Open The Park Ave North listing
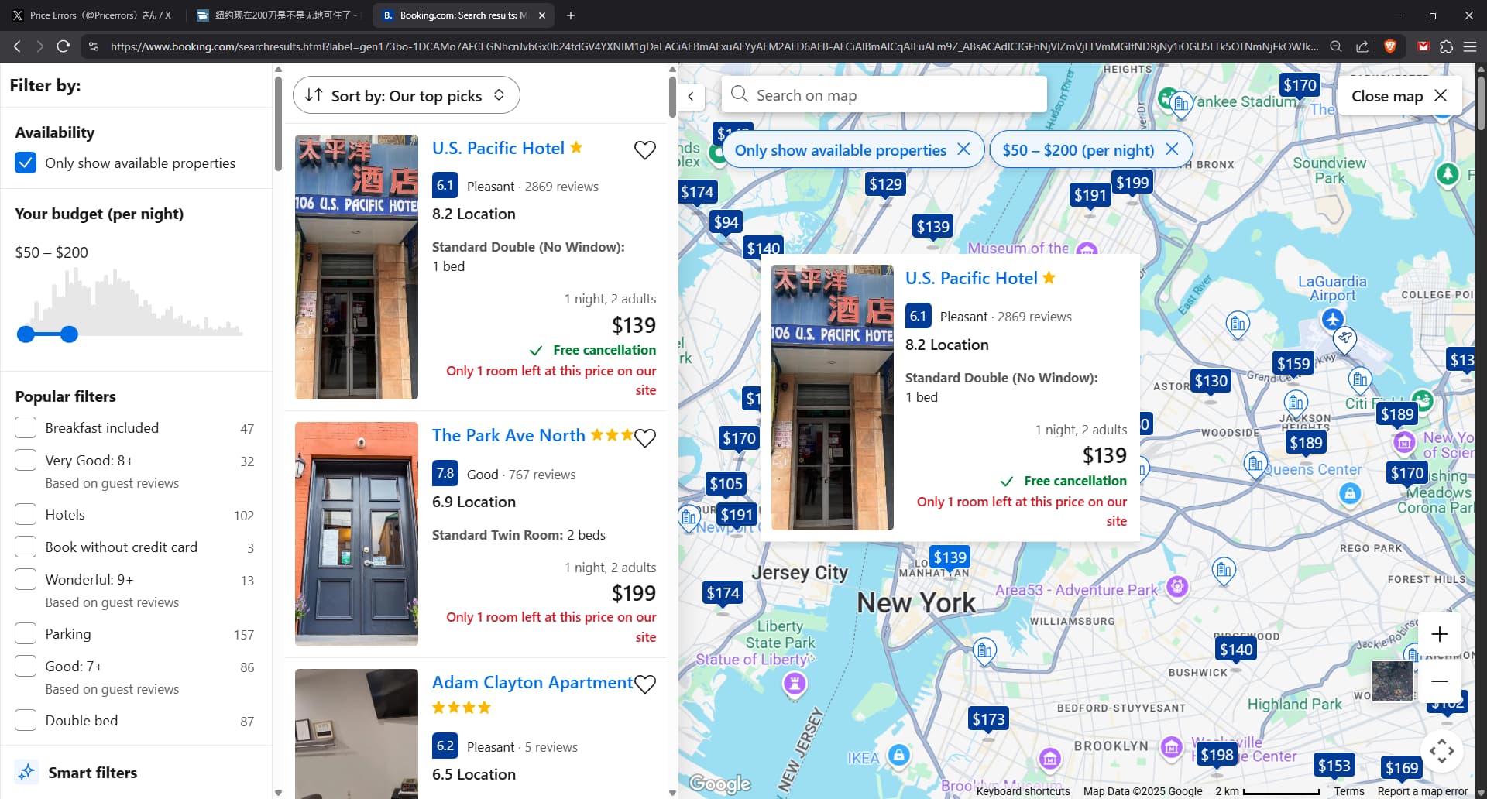Image resolution: width=1487 pixels, height=799 pixels. click(508, 435)
